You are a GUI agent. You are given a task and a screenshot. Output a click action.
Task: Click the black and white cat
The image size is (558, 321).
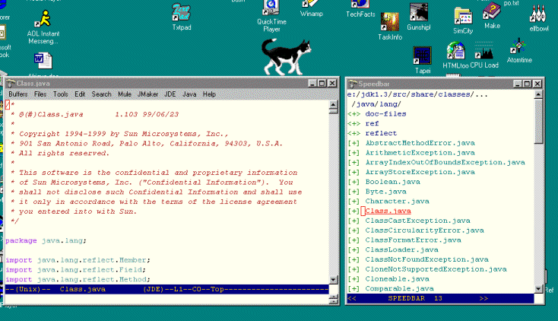(x=287, y=56)
